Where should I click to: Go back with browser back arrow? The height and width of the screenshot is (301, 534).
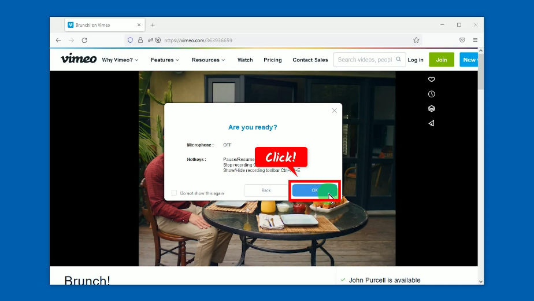58,41
